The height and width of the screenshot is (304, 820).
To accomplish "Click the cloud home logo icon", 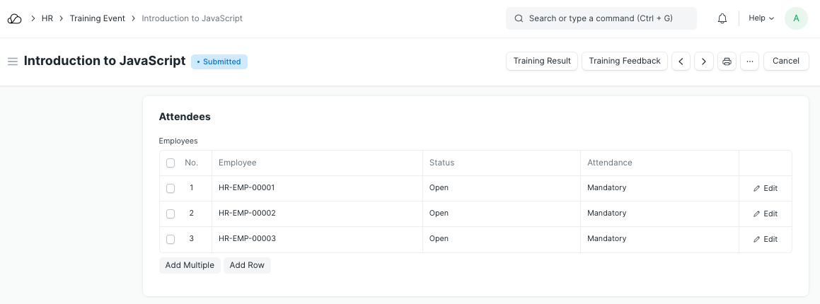I will coord(15,18).
